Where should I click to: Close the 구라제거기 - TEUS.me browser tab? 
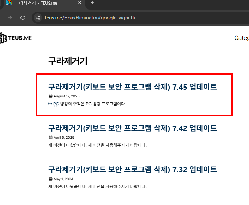(x=80, y=2)
